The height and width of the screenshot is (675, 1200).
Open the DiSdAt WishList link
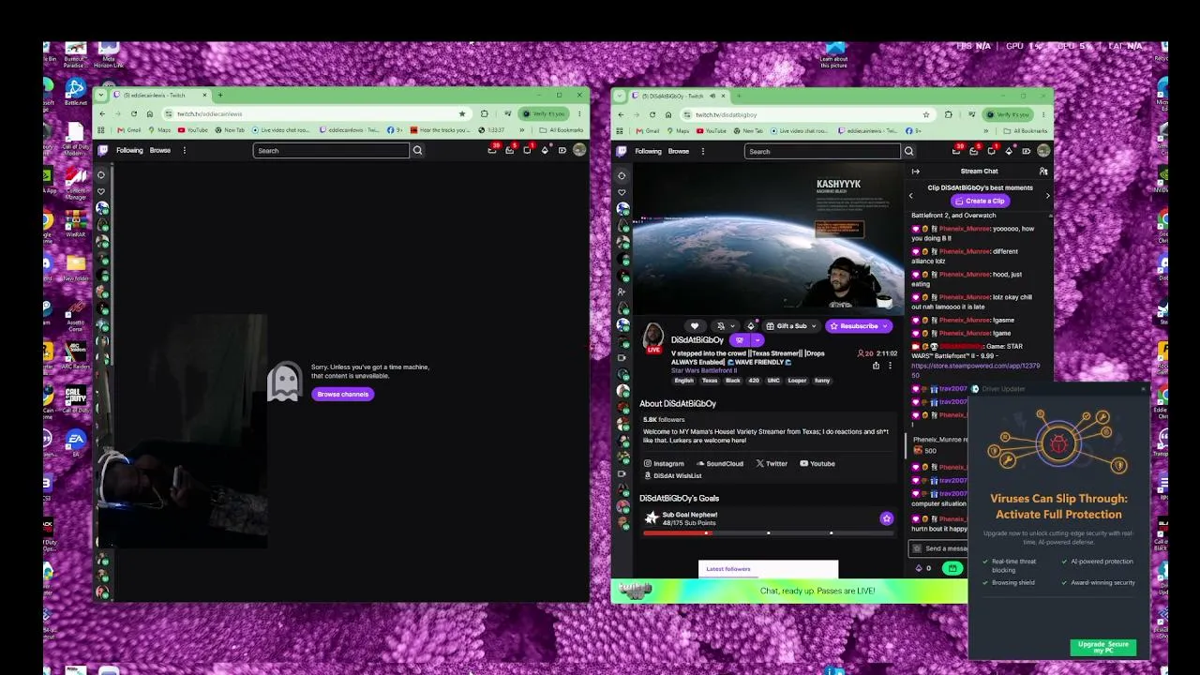click(x=673, y=475)
